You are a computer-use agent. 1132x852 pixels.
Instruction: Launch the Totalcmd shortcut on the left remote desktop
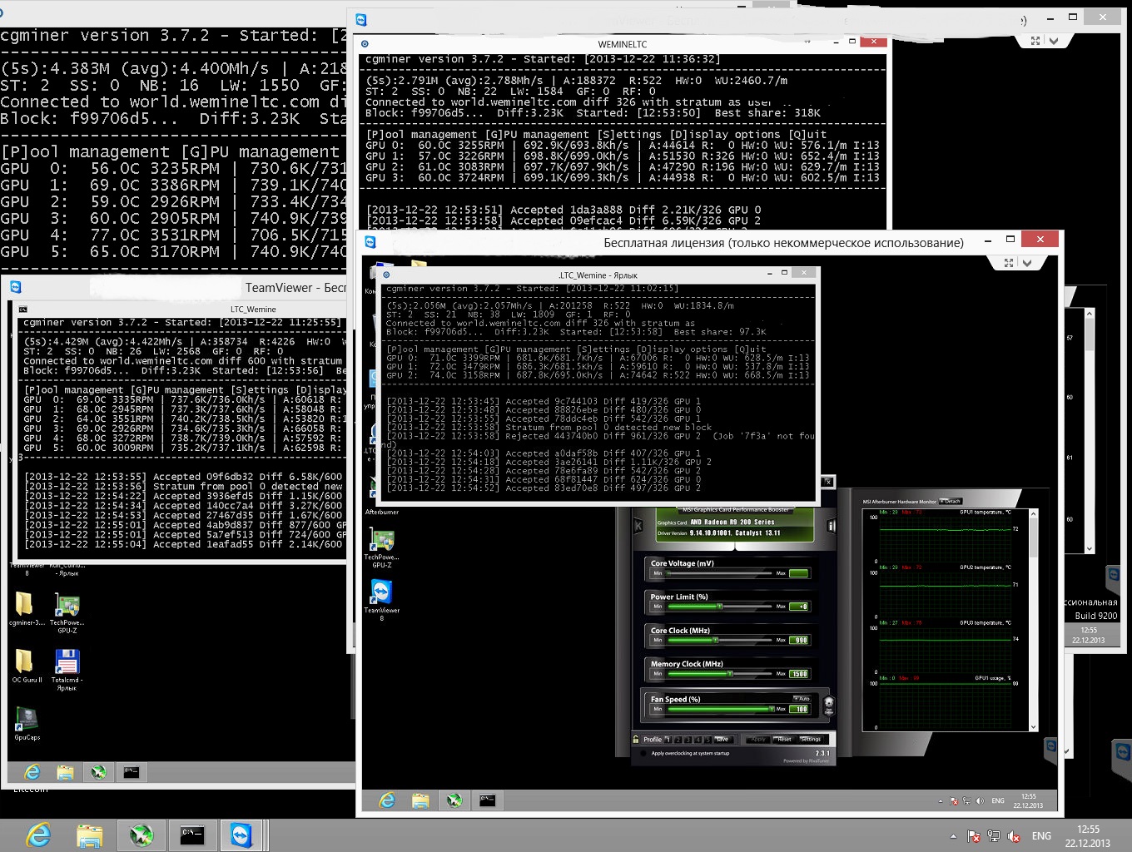tap(67, 671)
